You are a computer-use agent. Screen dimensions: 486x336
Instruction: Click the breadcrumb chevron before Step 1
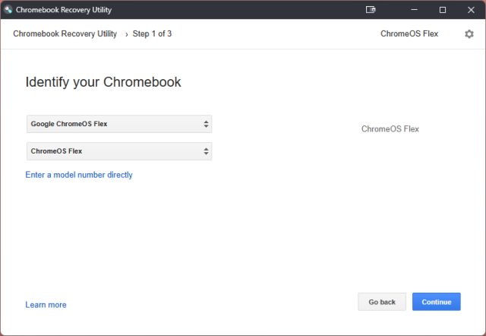click(x=127, y=34)
